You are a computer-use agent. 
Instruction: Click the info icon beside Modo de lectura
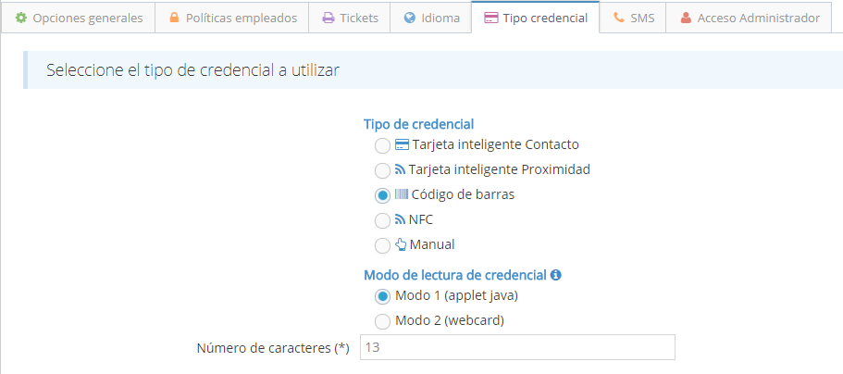point(557,275)
